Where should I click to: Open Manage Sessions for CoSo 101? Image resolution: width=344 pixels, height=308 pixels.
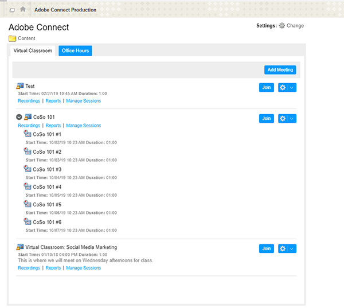[x=83, y=126]
